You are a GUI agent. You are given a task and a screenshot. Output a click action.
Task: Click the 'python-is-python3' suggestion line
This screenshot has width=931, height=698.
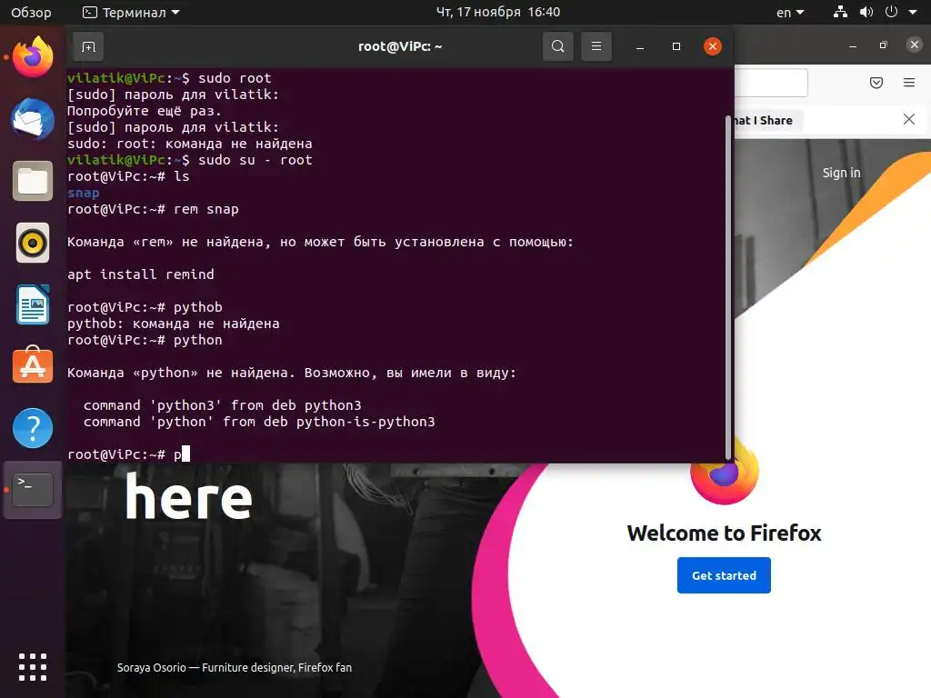coord(259,422)
